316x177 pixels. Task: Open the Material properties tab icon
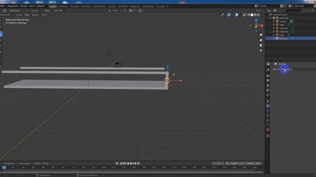coord(268,130)
